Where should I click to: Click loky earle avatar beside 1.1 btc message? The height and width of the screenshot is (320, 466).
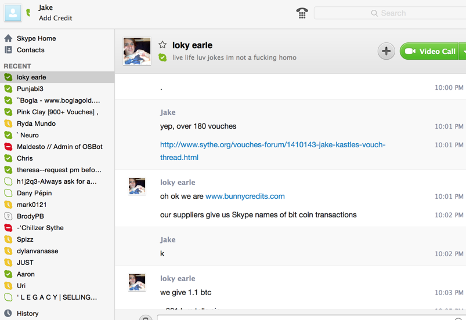coord(137,282)
